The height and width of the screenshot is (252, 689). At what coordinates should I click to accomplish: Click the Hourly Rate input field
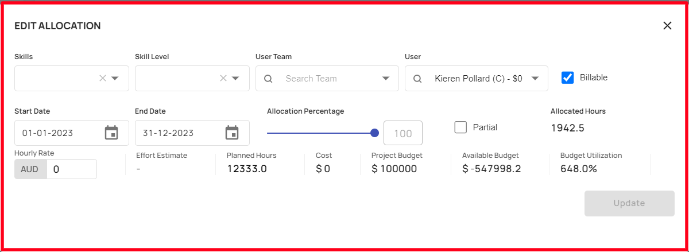(x=72, y=169)
